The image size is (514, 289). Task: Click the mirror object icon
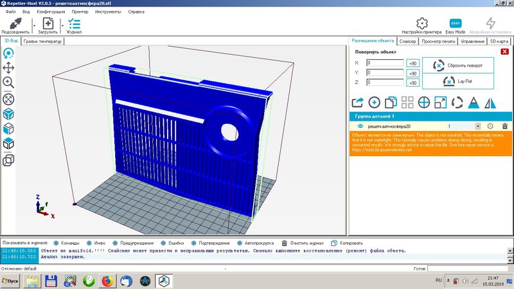coord(490,103)
